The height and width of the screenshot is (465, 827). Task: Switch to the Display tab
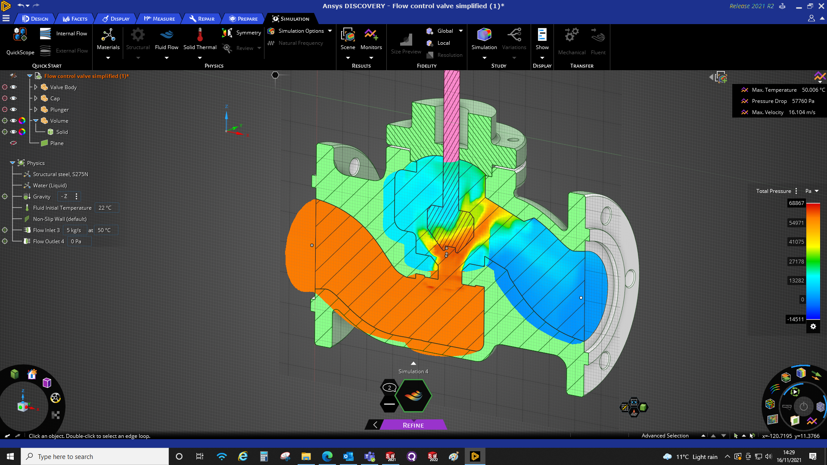coord(116,19)
